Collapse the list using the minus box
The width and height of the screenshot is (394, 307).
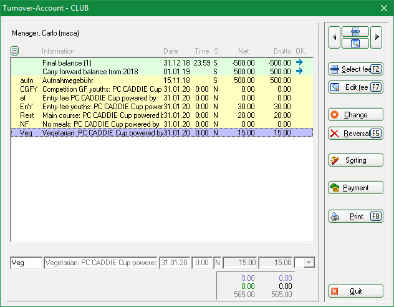click(15, 51)
